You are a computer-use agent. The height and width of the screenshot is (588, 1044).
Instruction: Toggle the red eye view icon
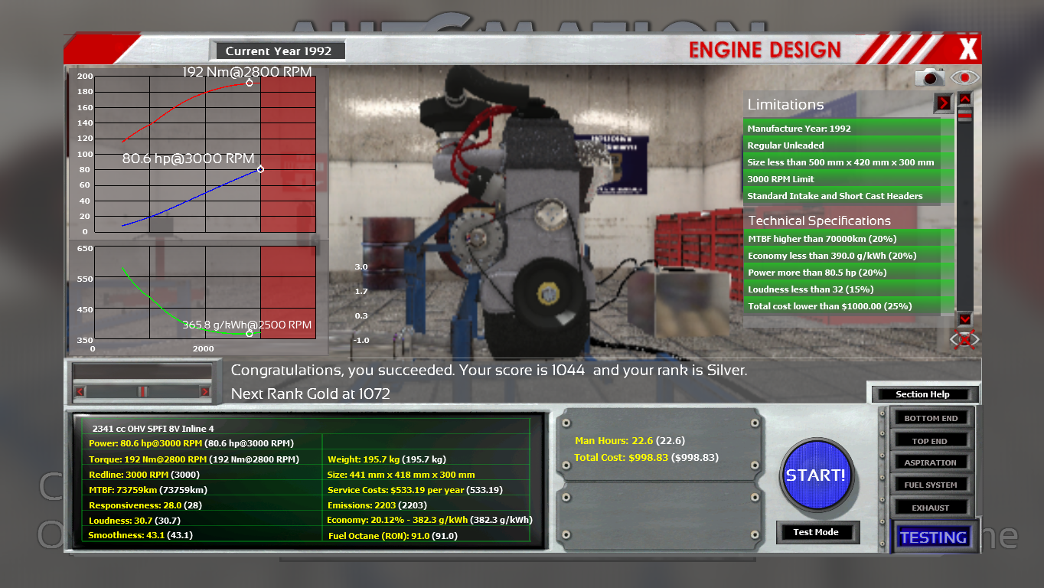click(x=965, y=77)
